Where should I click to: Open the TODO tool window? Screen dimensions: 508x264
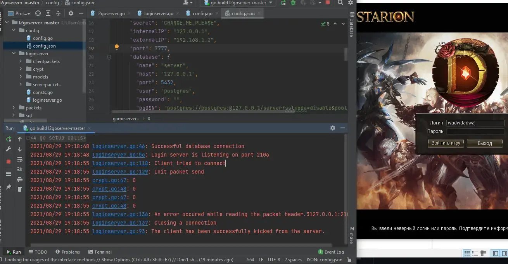38,252
